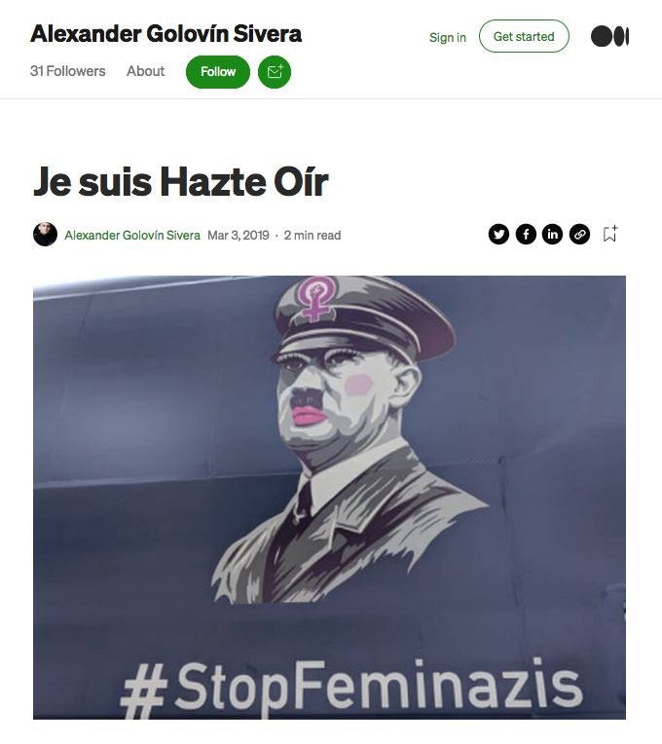Copy article link icon
This screenshot has height=744, width=662.
click(x=579, y=234)
